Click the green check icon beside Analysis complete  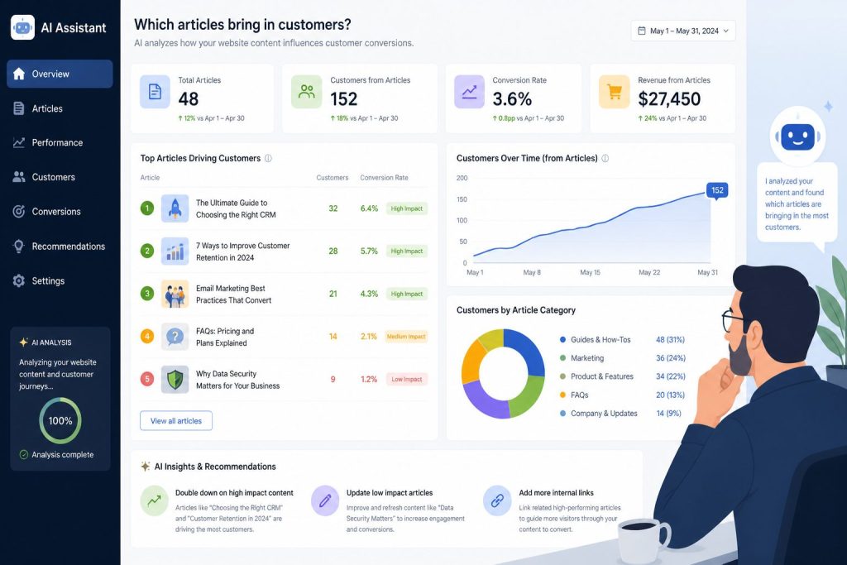tap(24, 455)
